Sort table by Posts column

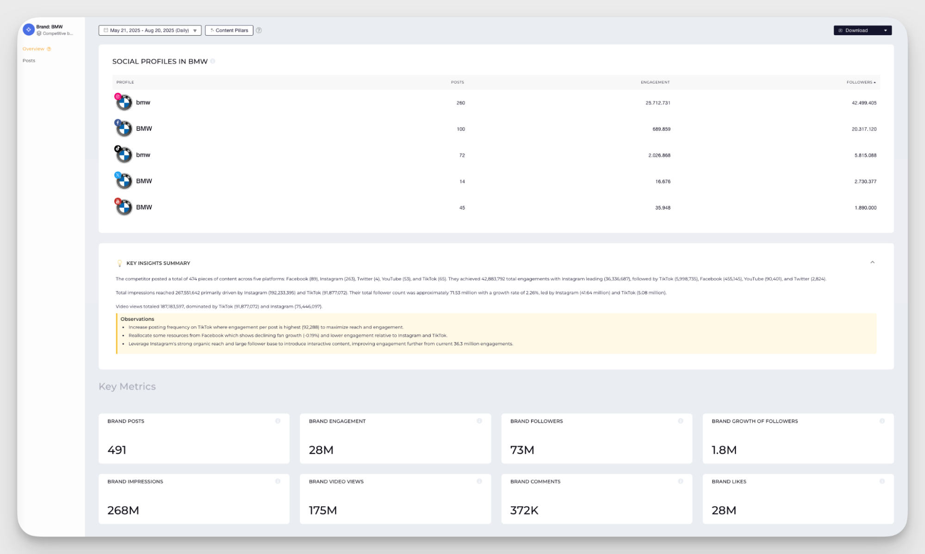(457, 82)
